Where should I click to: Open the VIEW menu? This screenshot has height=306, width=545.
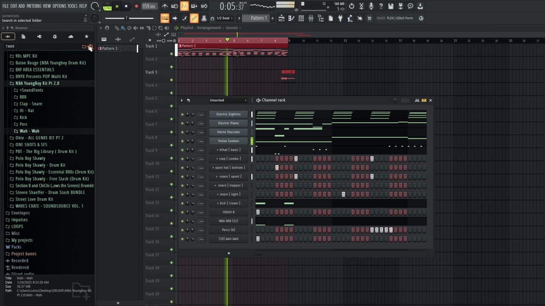tap(47, 6)
